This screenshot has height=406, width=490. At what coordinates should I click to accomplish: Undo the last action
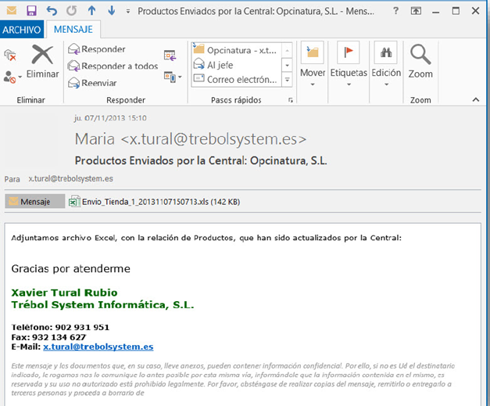(x=52, y=11)
